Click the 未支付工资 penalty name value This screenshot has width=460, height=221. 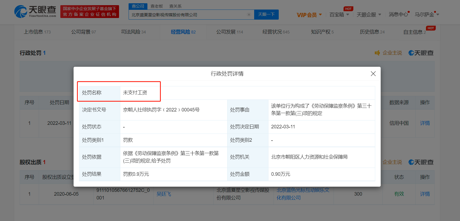pos(135,93)
